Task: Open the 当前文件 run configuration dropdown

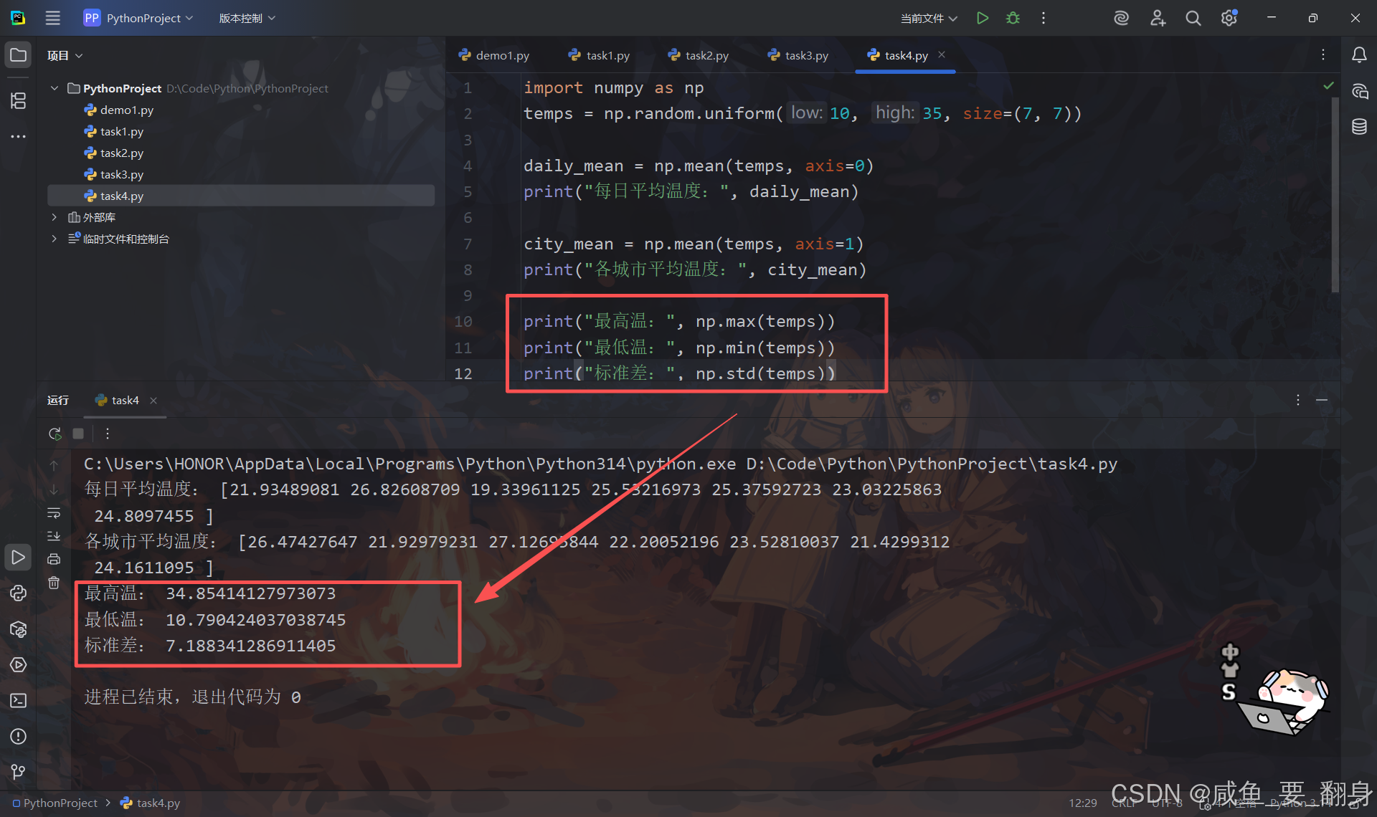Action: coord(928,18)
